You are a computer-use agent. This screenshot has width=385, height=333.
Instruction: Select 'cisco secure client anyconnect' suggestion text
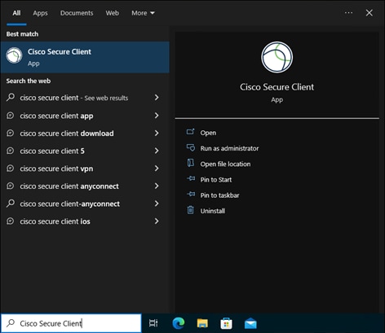tap(69, 186)
